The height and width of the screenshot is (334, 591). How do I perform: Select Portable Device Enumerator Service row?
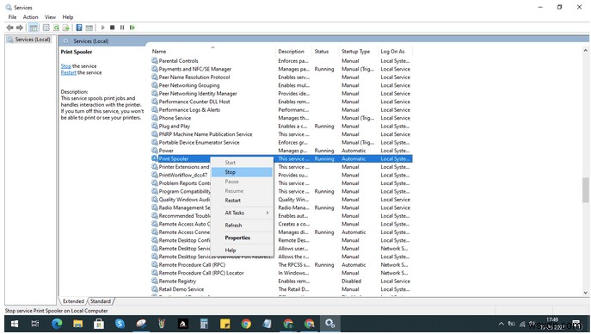281,143
